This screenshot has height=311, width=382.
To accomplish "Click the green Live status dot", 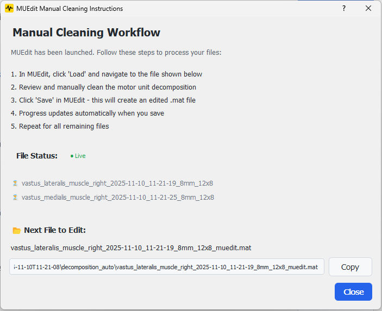I will coord(72,156).
